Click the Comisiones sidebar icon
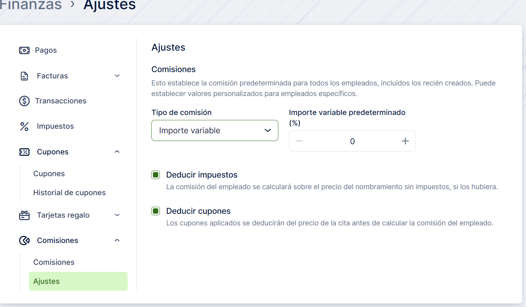The width and height of the screenshot is (526, 307). 24,241
